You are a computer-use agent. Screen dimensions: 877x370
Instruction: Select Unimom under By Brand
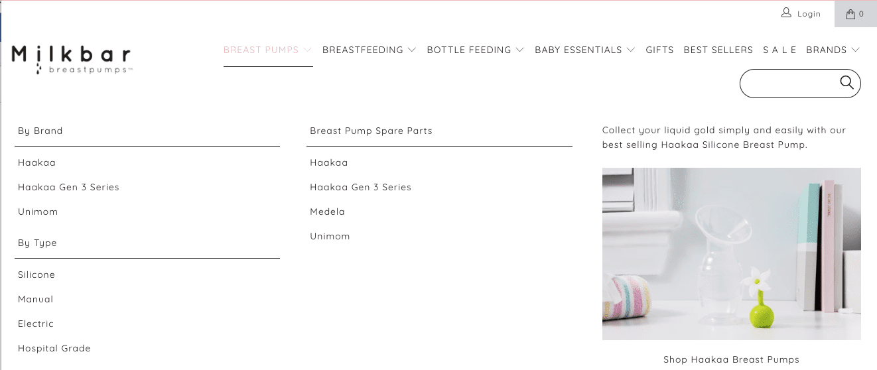point(38,212)
